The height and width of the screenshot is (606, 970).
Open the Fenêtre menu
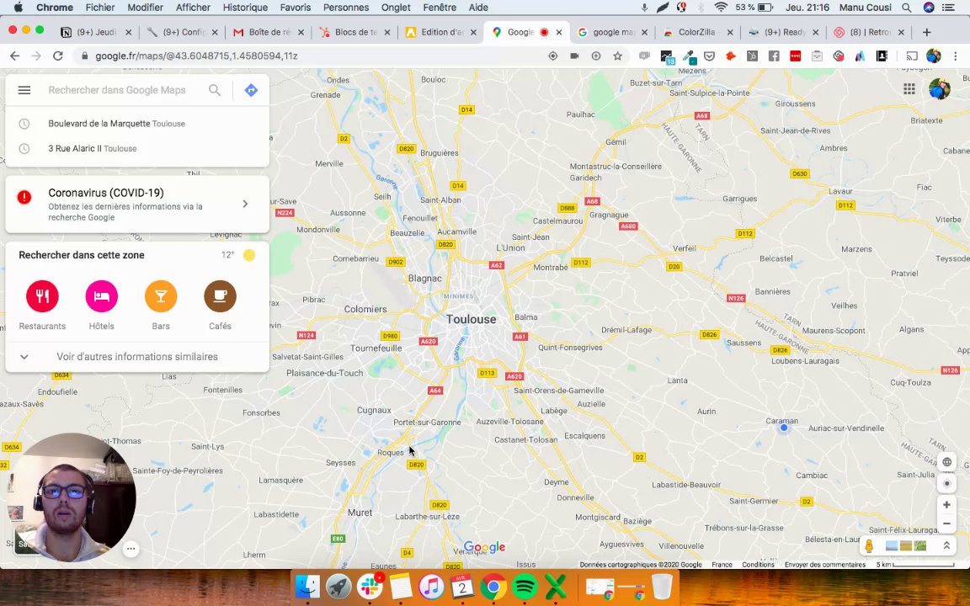coord(440,8)
